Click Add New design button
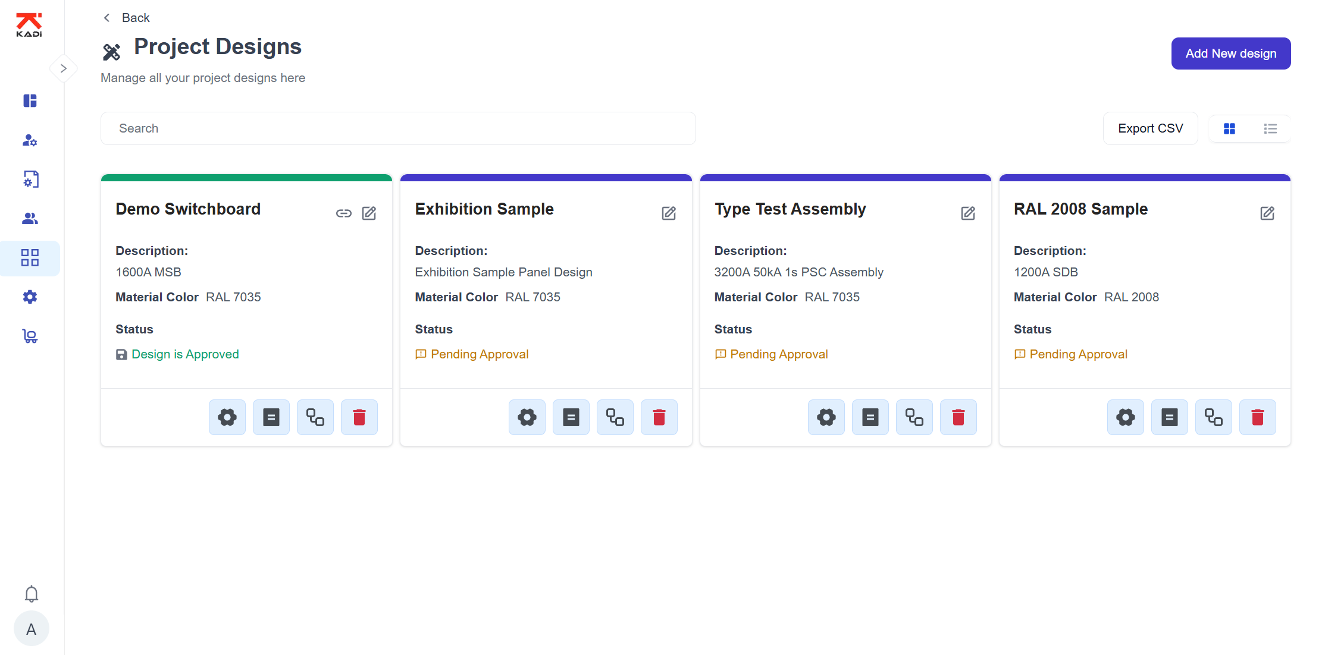 pyautogui.click(x=1230, y=53)
